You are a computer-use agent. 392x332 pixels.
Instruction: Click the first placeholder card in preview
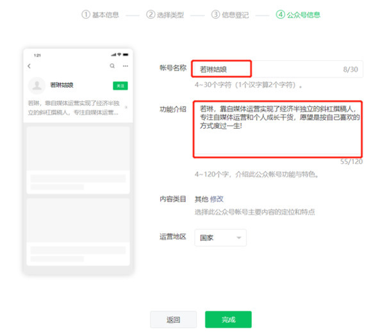click(x=78, y=158)
